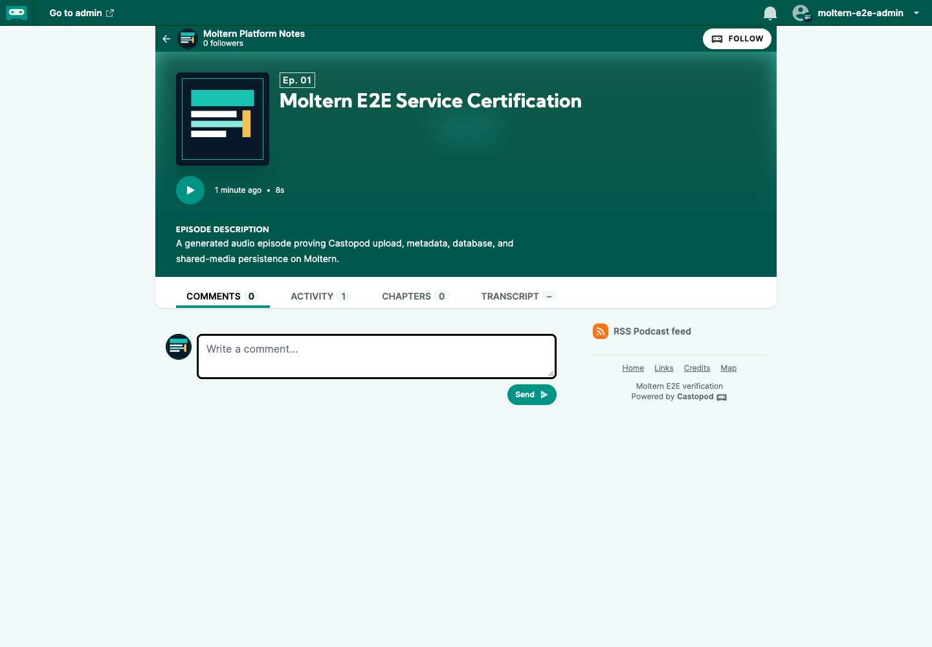
Task: Open the Credits footer link
Action: pos(697,368)
